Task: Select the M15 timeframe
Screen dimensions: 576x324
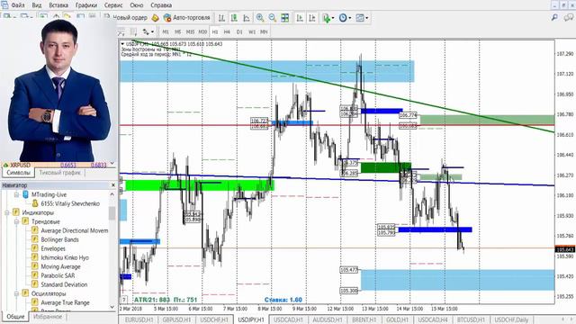Action: coord(190,32)
